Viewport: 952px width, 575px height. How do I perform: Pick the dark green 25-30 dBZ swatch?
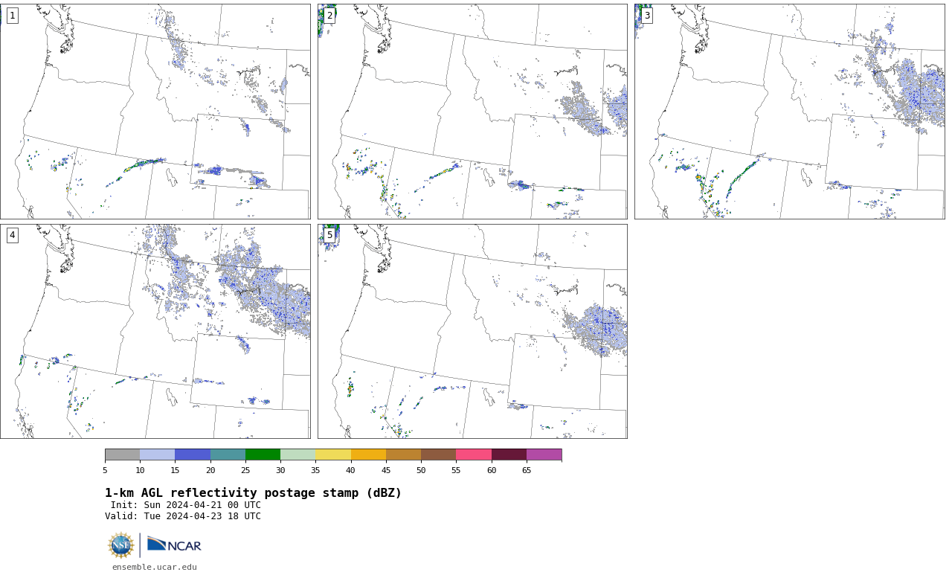tap(263, 454)
